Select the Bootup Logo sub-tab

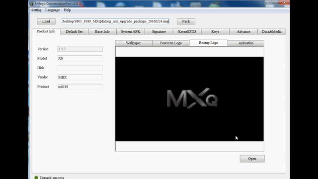209,43
